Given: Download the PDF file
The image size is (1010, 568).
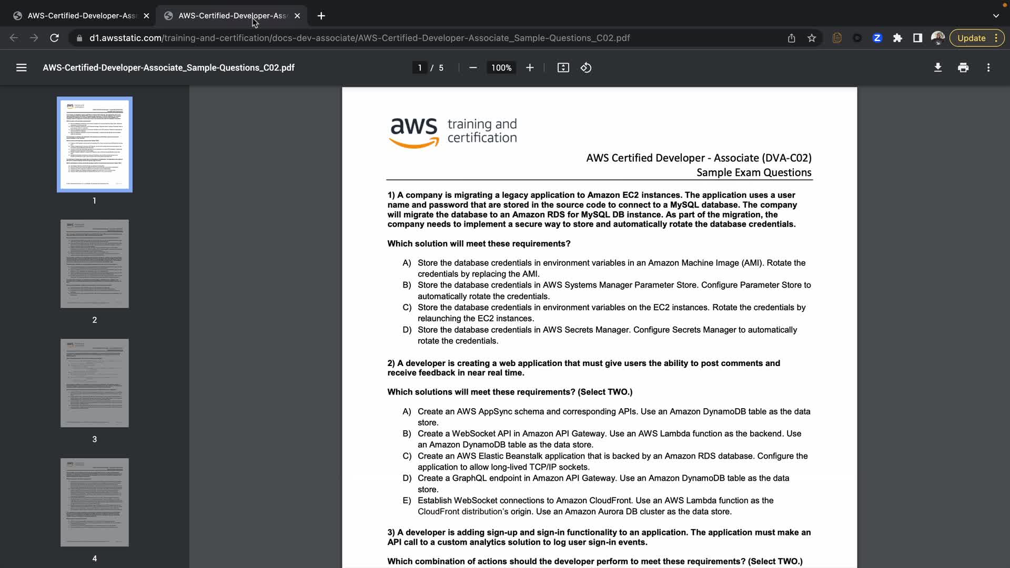Looking at the screenshot, I should pos(937,68).
